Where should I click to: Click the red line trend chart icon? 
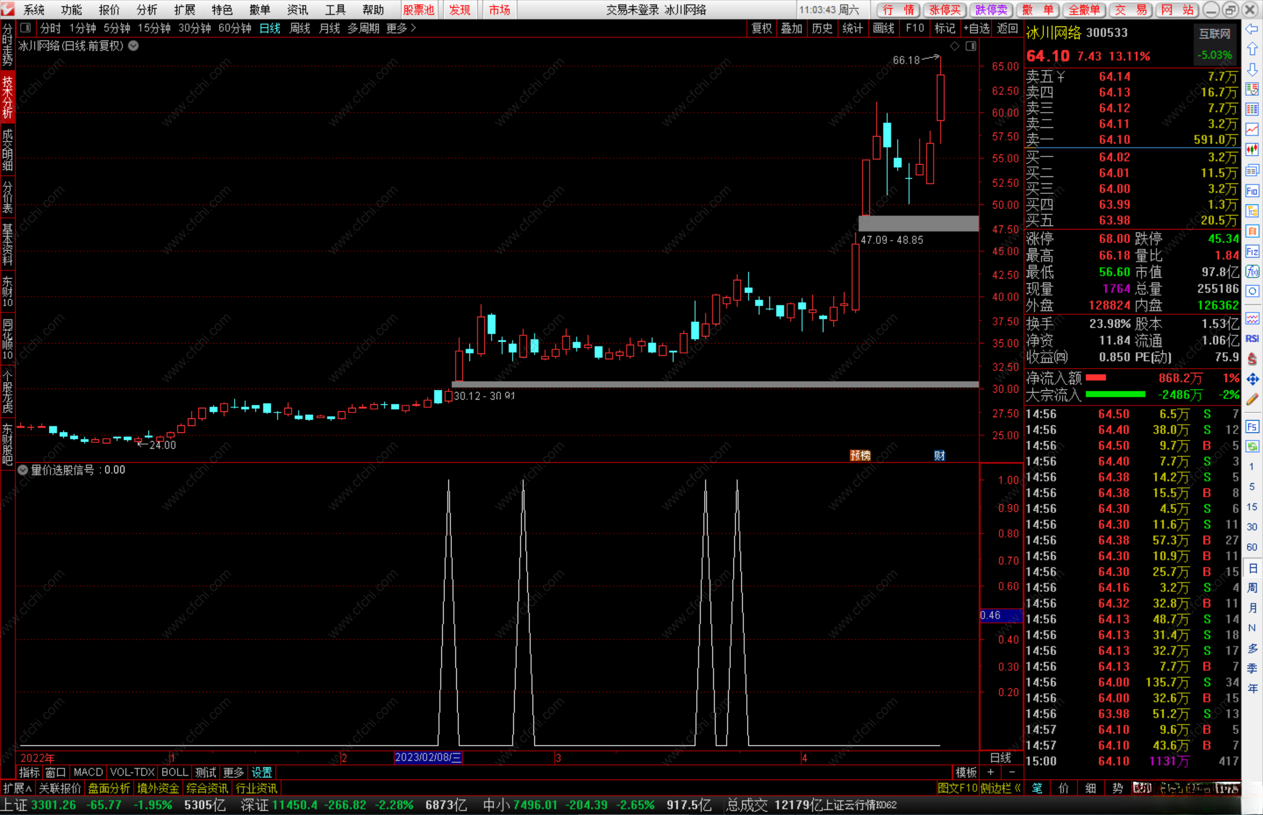click(x=1252, y=129)
